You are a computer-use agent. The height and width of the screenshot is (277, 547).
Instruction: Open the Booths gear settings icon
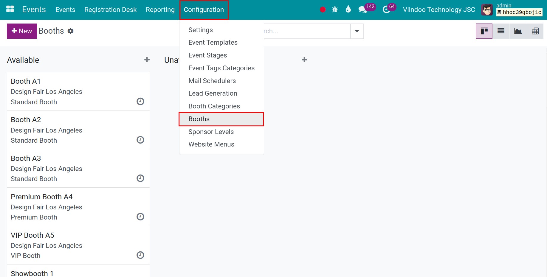tap(70, 31)
